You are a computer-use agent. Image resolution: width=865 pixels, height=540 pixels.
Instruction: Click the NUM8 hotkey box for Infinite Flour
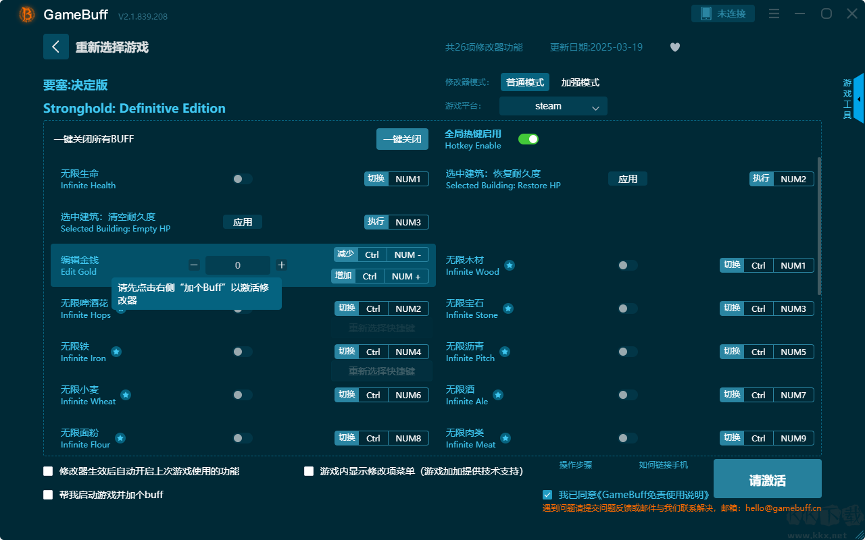point(408,438)
